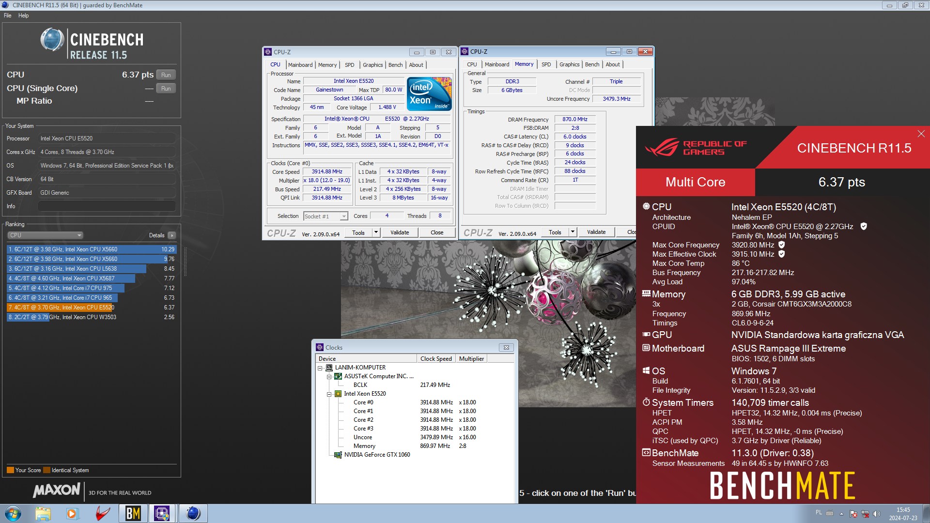Click Tools button in left CPU-Z window
930x523 pixels.
pos(358,232)
